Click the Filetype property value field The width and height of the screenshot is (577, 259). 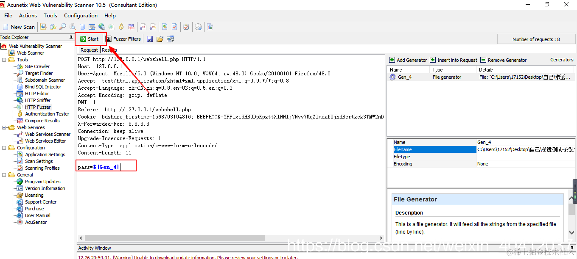click(x=526, y=157)
